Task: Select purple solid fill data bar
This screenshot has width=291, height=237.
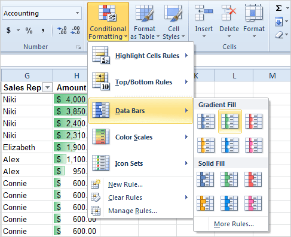Action: tap(253, 203)
